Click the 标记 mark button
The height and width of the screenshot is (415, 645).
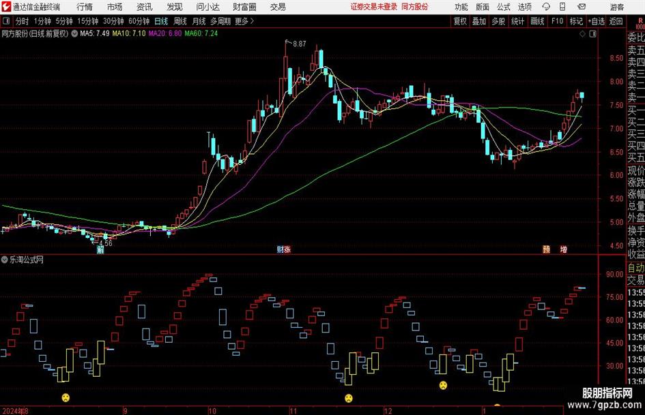click(576, 21)
